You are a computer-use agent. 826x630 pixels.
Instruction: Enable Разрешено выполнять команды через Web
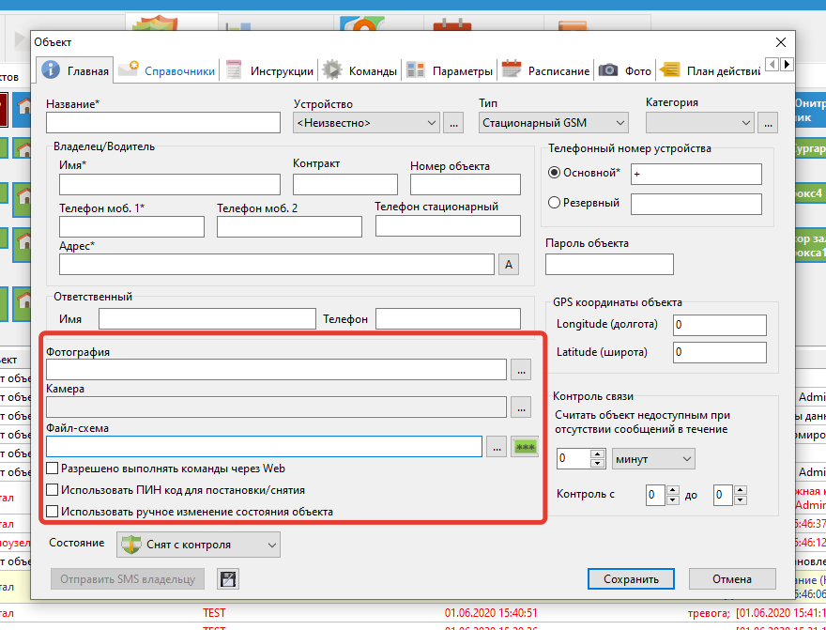pyautogui.click(x=53, y=469)
